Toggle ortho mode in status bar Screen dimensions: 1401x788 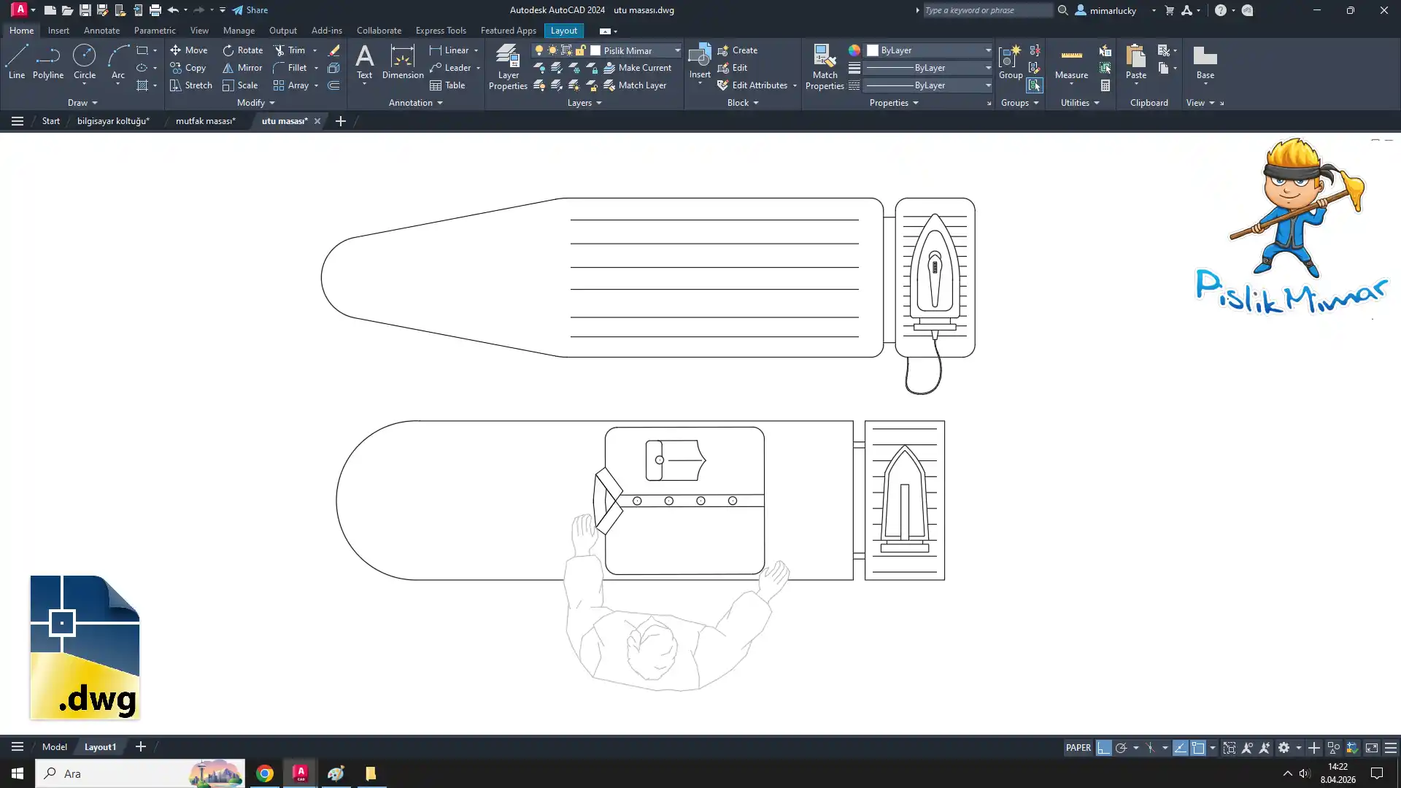click(1103, 748)
